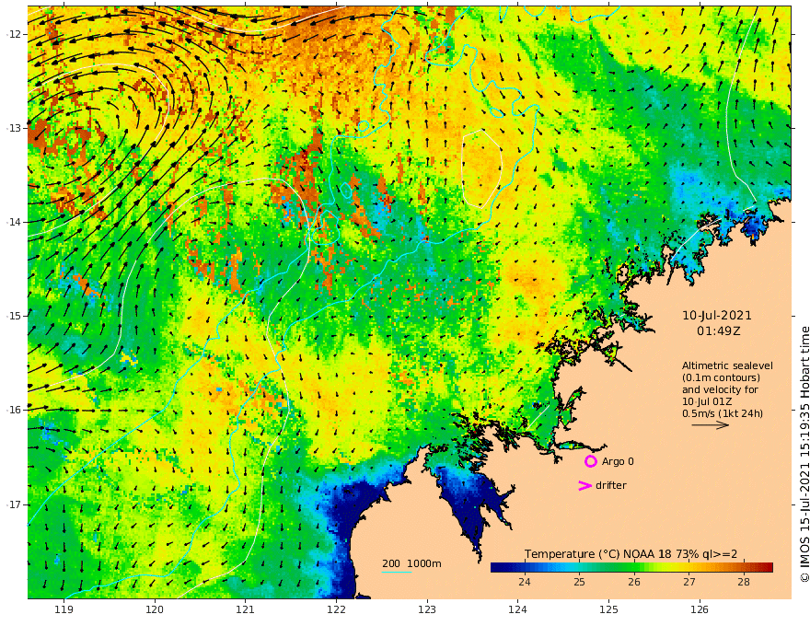
Task: Click the '200 1000m' depth contour label
Action: click(411, 563)
